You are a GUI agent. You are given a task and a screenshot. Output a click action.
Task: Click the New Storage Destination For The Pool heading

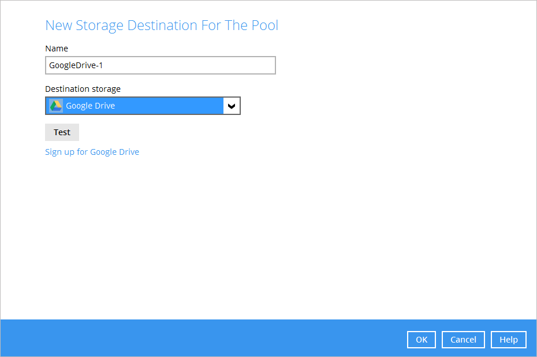tap(162, 25)
